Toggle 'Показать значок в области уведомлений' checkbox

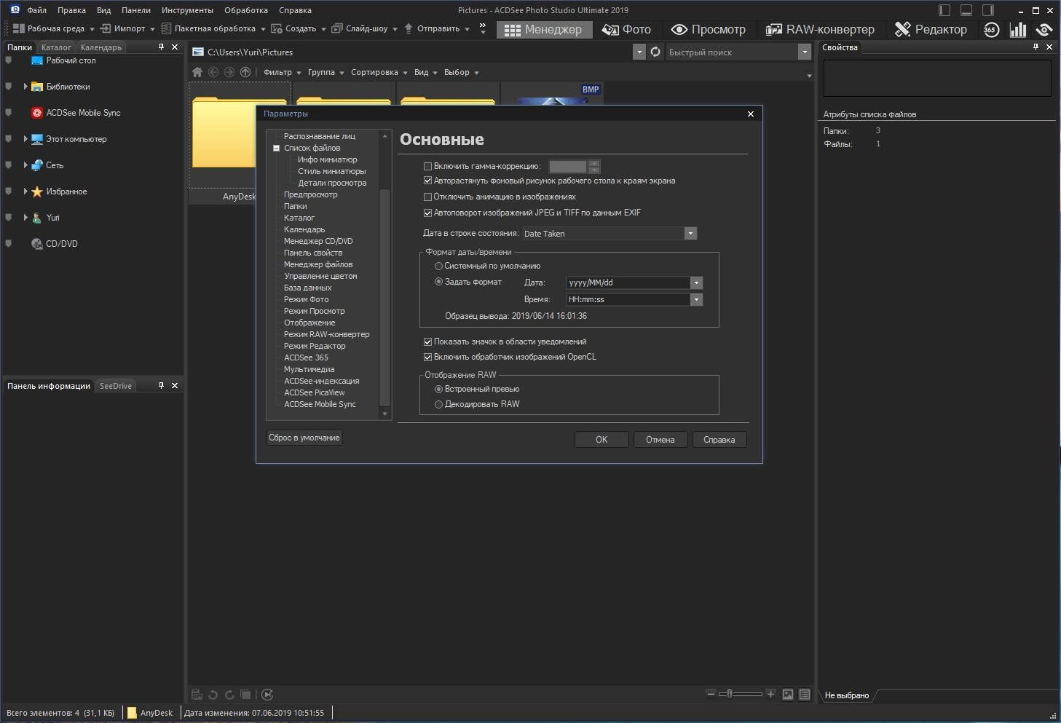click(x=428, y=341)
